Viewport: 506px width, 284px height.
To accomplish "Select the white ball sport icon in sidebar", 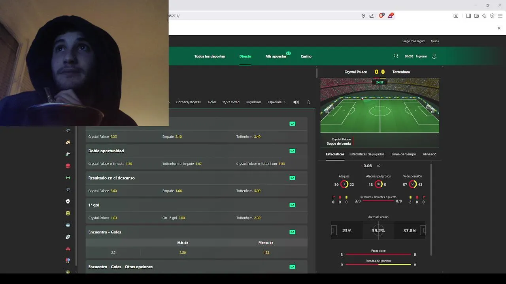I will pos(68,201).
